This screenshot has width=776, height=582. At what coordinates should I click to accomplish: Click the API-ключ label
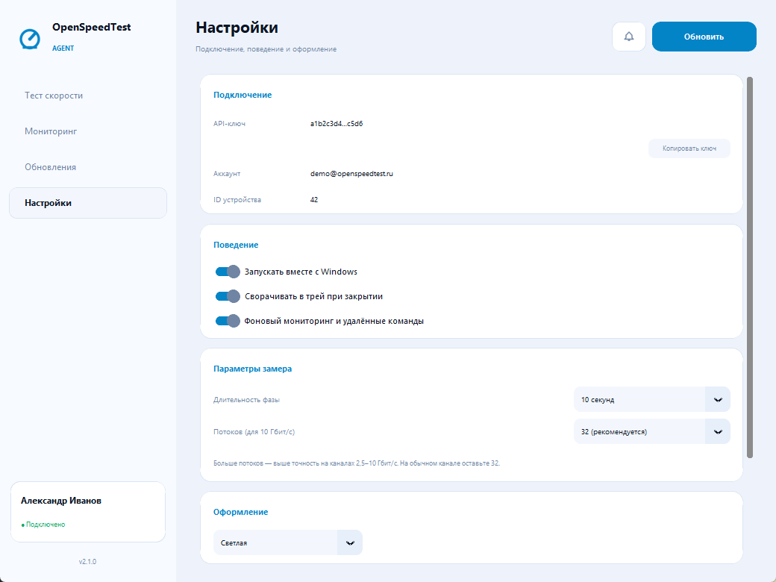pyautogui.click(x=229, y=124)
